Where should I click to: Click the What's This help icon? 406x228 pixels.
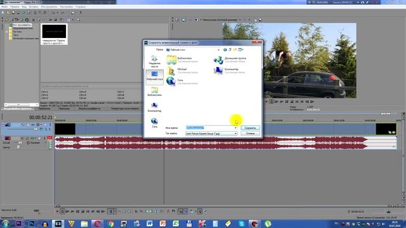80,13
